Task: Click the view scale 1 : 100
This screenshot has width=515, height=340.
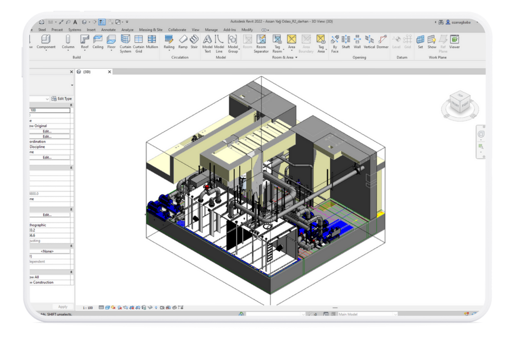Action: pos(88,308)
